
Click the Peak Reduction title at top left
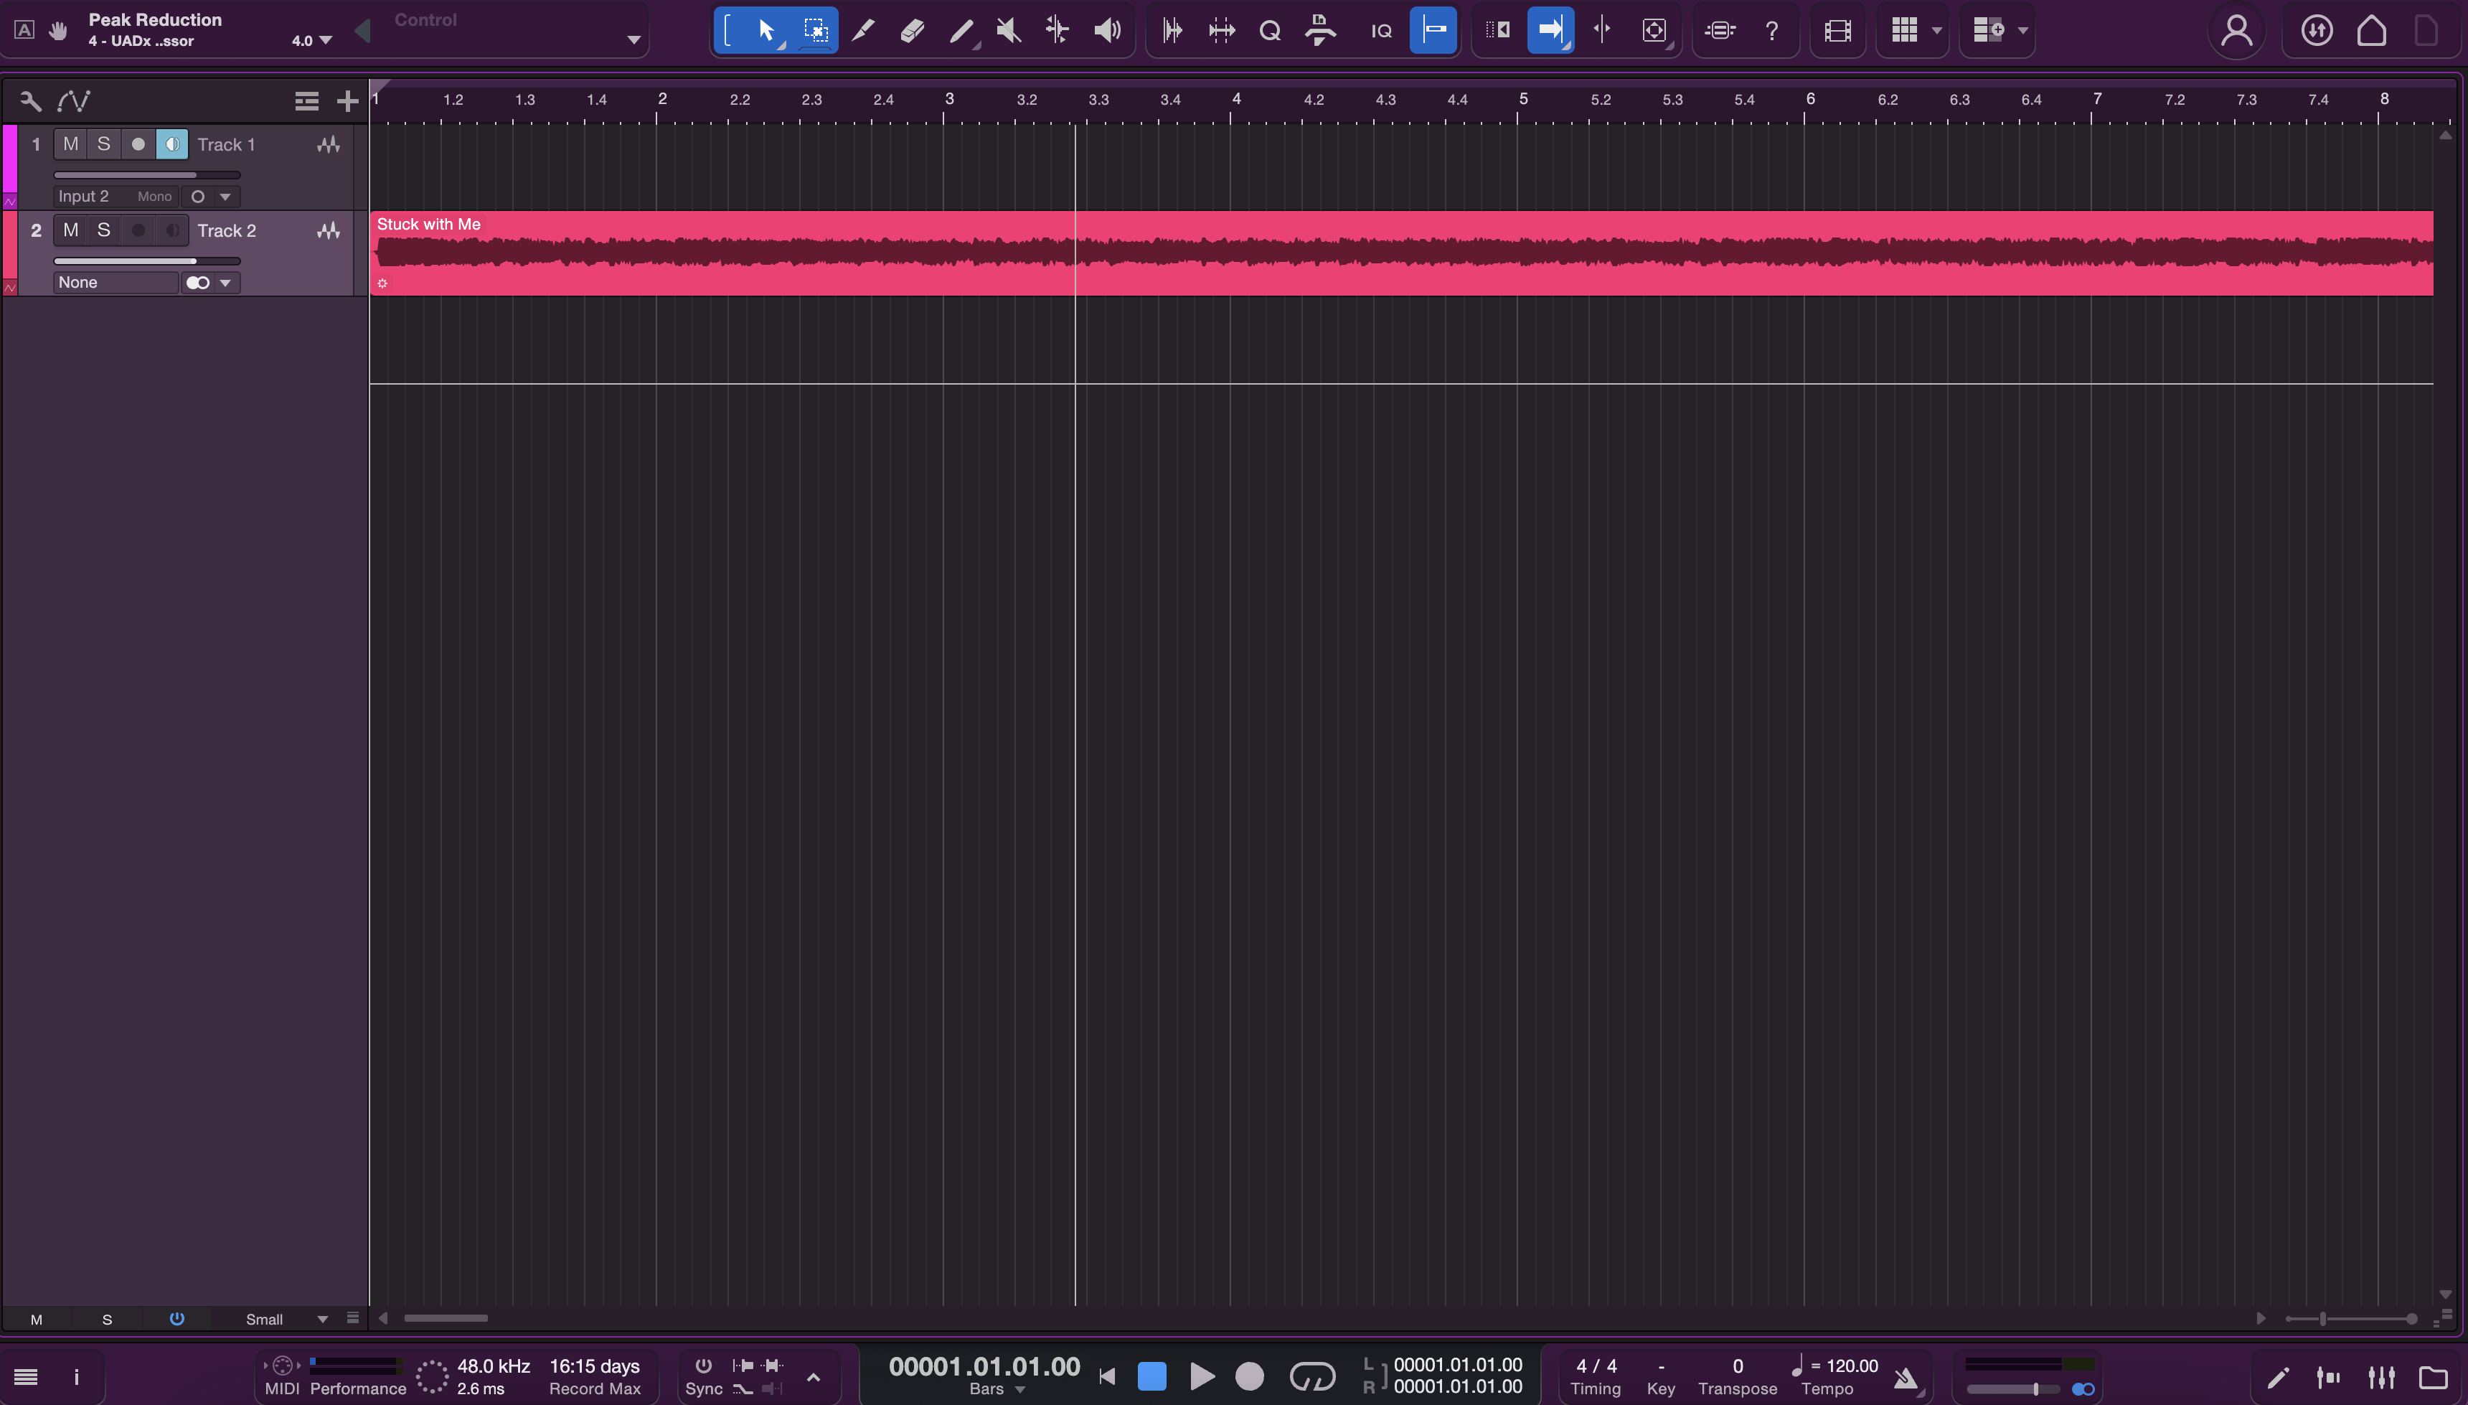[156, 19]
